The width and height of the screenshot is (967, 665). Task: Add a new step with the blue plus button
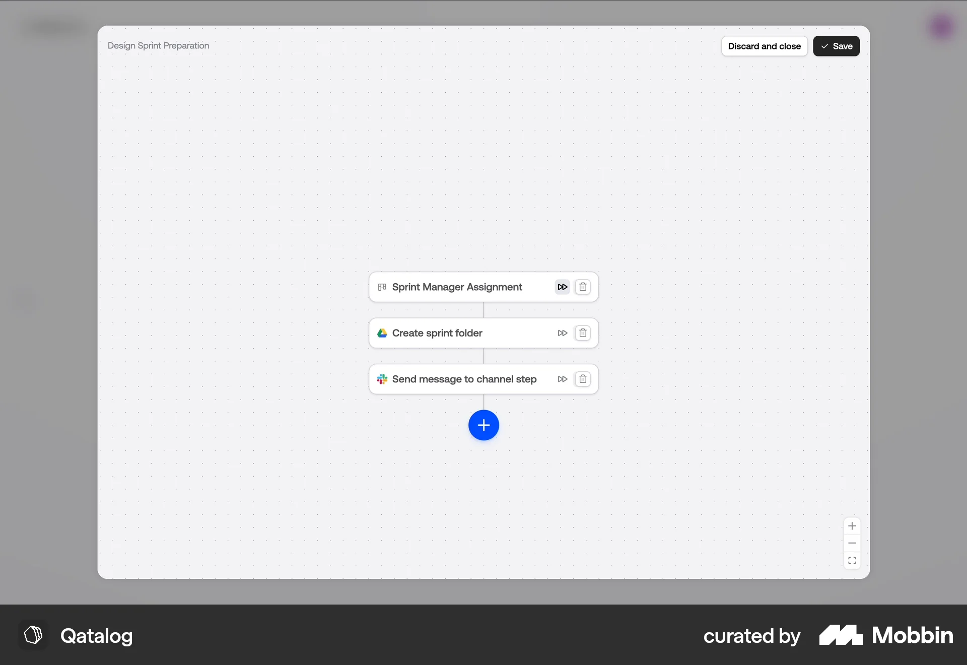(x=483, y=425)
